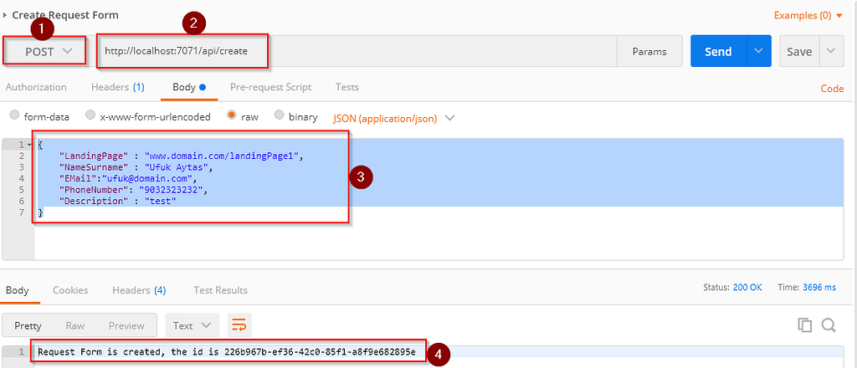Click the "LandingPage" line in the body editor
Viewport: 857px width, 368px height.
coord(183,156)
